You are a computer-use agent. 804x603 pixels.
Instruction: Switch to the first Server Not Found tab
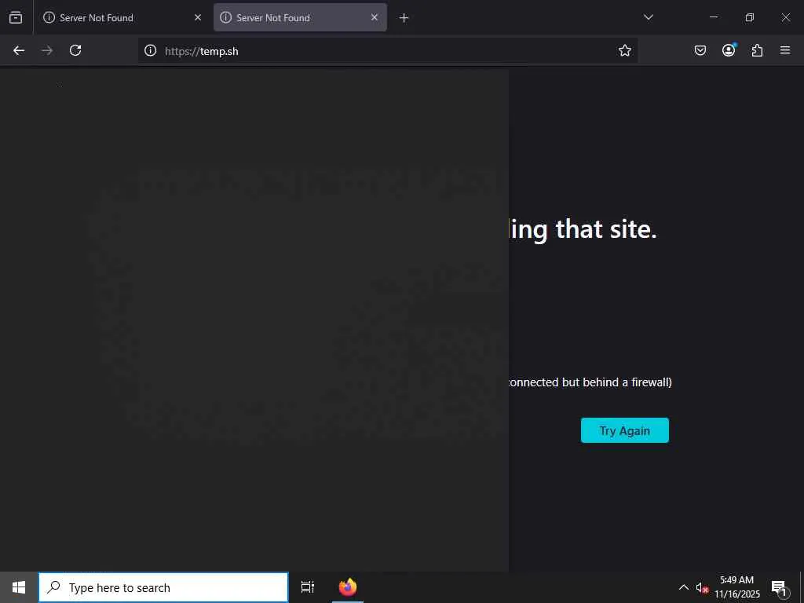point(122,17)
